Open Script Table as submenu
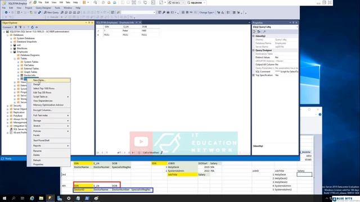The width and height of the screenshot is (360, 202). tap(49, 97)
